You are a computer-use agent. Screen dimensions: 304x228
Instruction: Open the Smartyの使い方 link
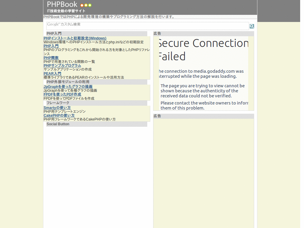coord(57,107)
